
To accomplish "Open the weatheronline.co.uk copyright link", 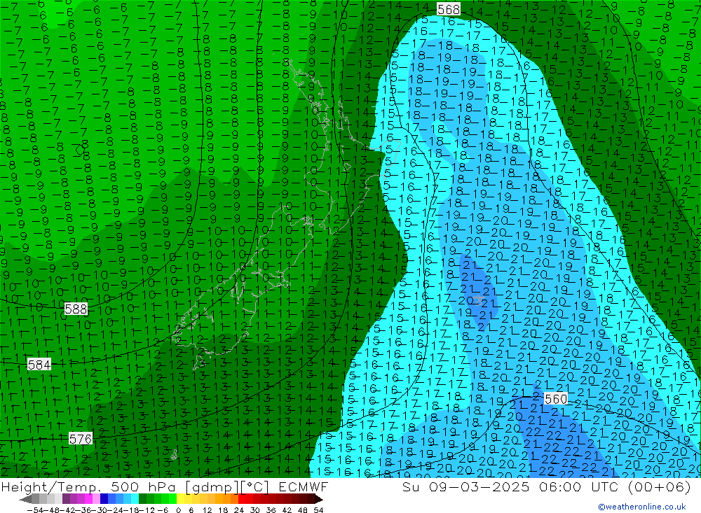I will click(642, 507).
